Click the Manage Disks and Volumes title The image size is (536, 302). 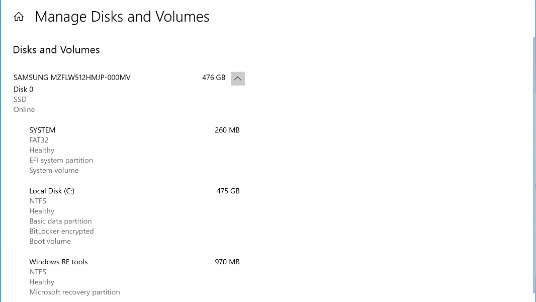tap(122, 17)
